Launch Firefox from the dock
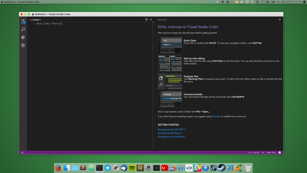Screen dimensions: 307x173 click(x=59, y=168)
